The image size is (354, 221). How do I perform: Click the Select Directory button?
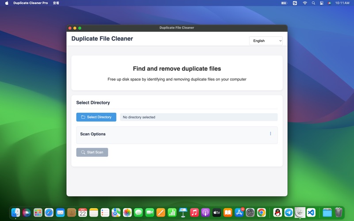(96, 117)
